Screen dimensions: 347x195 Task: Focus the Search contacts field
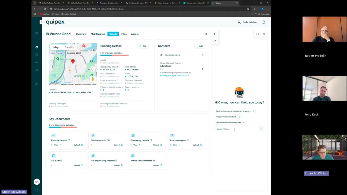coord(182,55)
